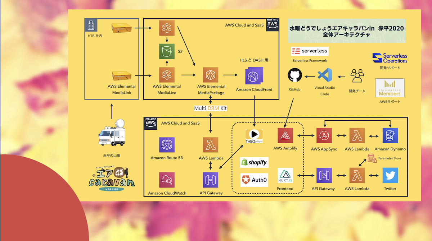Select the red AWS Amplify icon

tap(285, 135)
